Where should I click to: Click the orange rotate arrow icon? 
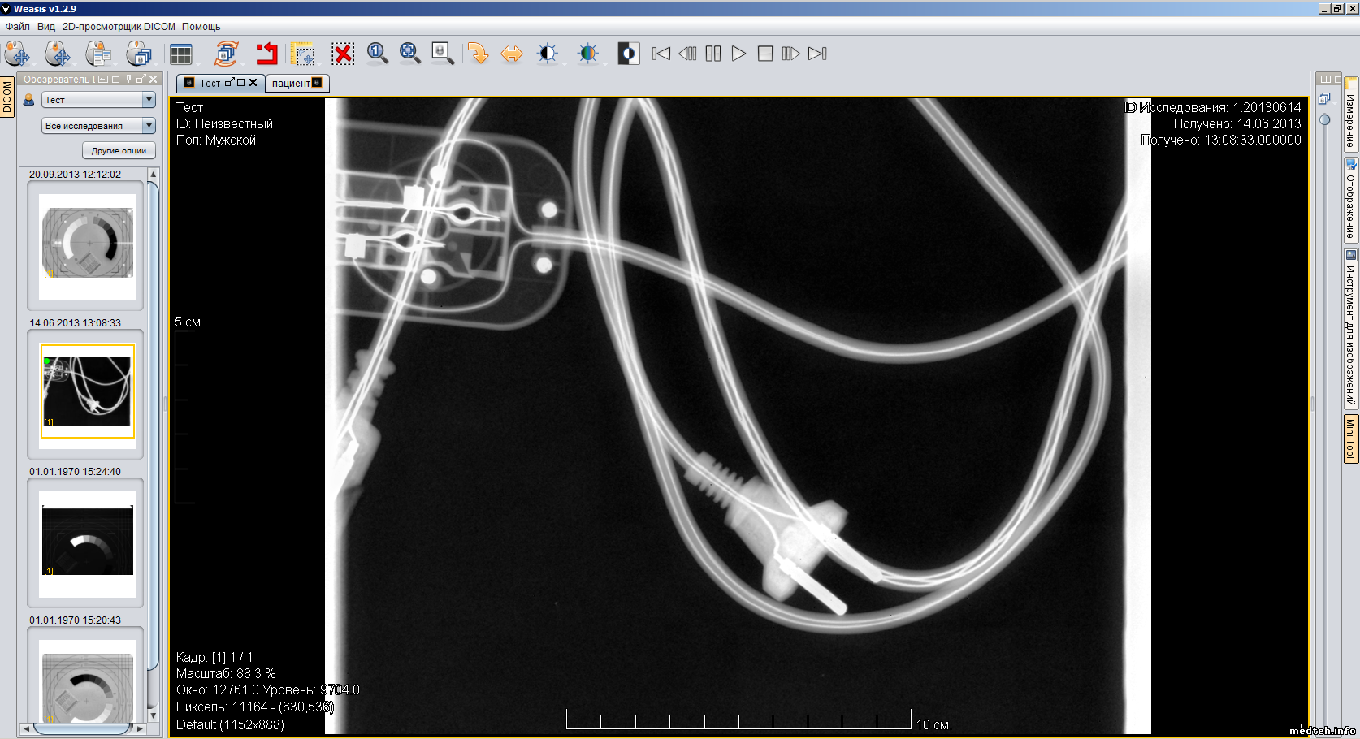[x=478, y=54]
